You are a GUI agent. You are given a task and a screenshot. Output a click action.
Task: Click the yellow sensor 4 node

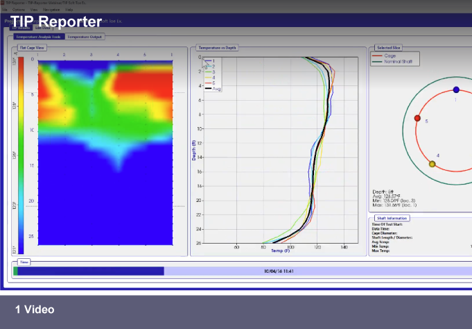tap(432, 164)
